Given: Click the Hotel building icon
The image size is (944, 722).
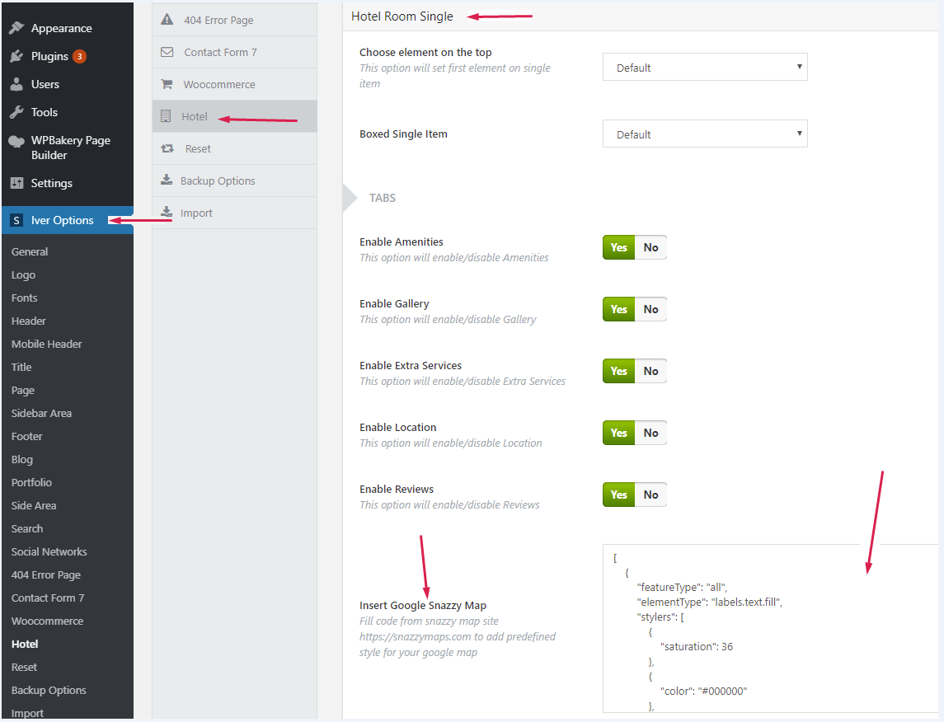Looking at the screenshot, I should 166,116.
